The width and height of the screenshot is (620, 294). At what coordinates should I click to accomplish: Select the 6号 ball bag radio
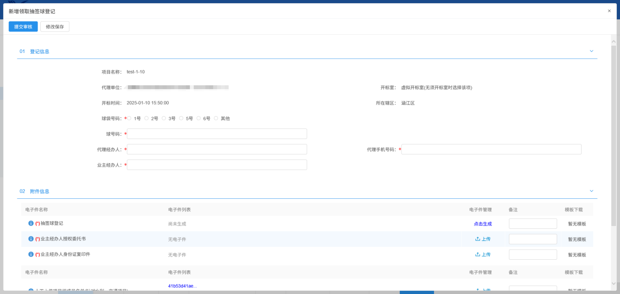[x=199, y=119]
